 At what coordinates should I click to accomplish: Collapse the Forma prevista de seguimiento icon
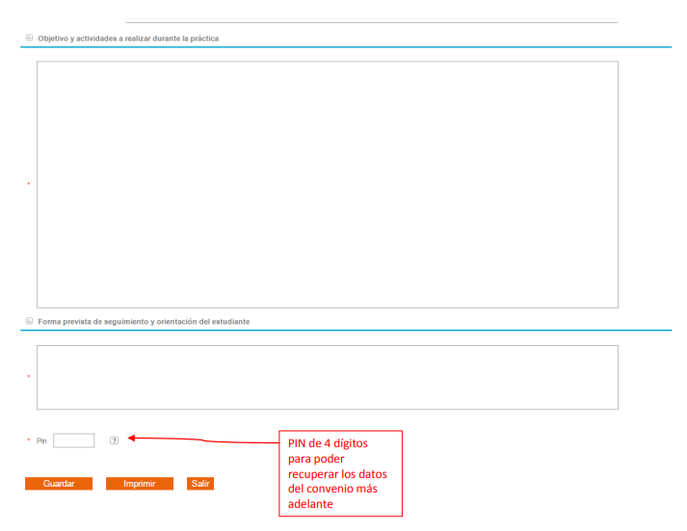coord(29,321)
